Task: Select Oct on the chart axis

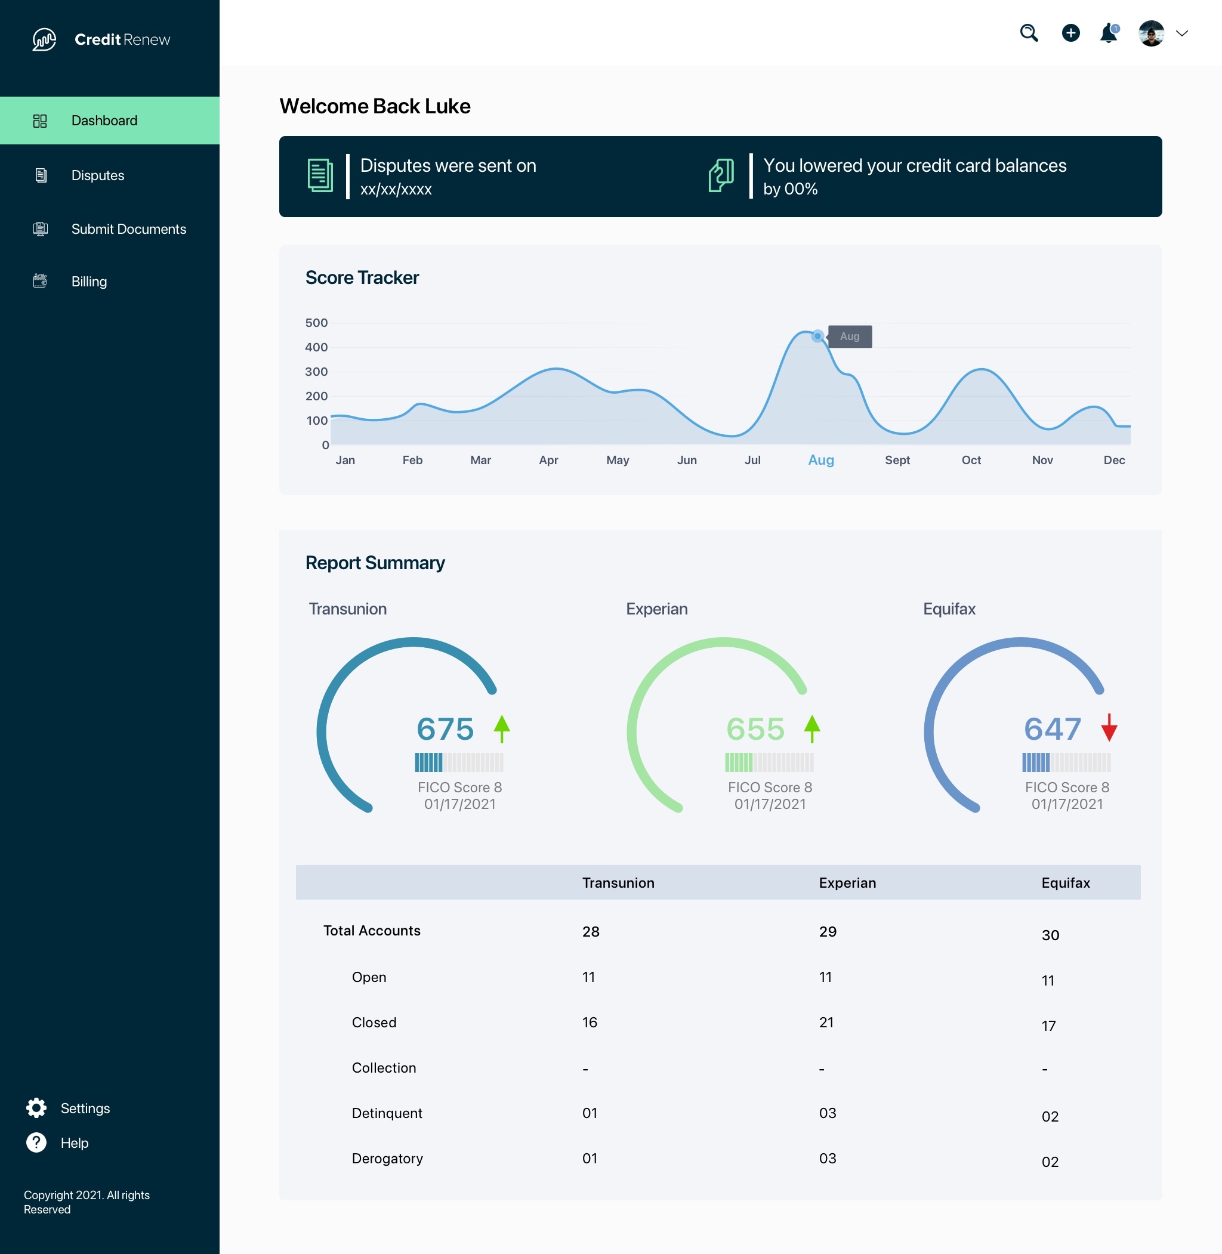Action: 971,460
